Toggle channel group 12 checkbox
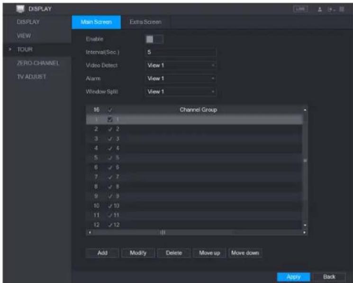Viewport: 353px width, 283px height. pos(110,225)
